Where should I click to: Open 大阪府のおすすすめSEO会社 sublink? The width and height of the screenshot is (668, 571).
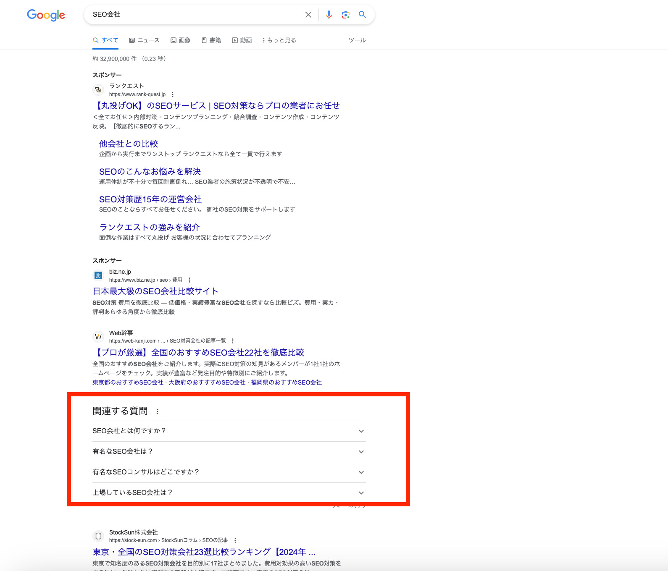pos(207,382)
